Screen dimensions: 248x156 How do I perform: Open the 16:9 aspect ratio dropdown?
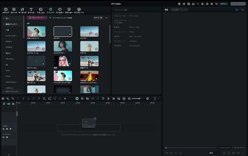(x=212, y=153)
